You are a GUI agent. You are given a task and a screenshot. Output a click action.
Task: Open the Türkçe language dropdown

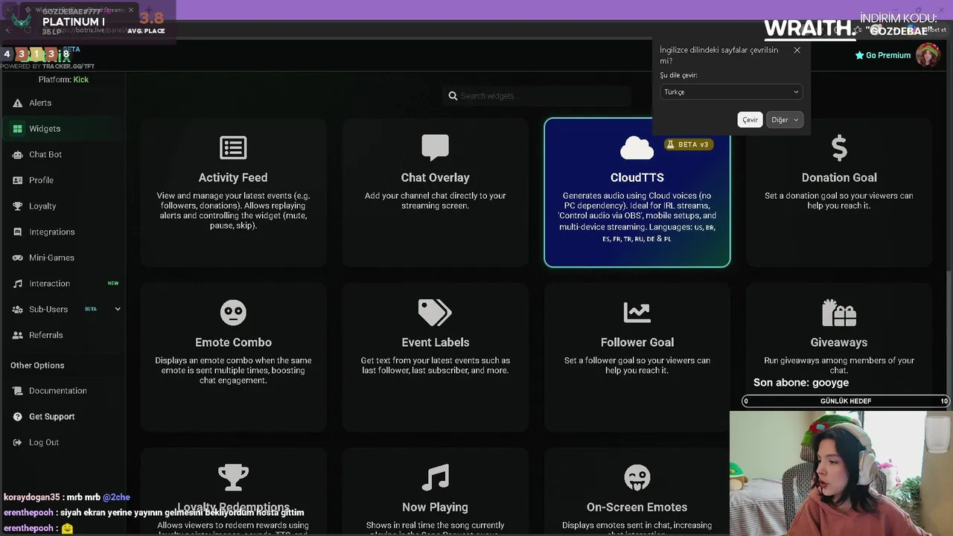pyautogui.click(x=730, y=92)
